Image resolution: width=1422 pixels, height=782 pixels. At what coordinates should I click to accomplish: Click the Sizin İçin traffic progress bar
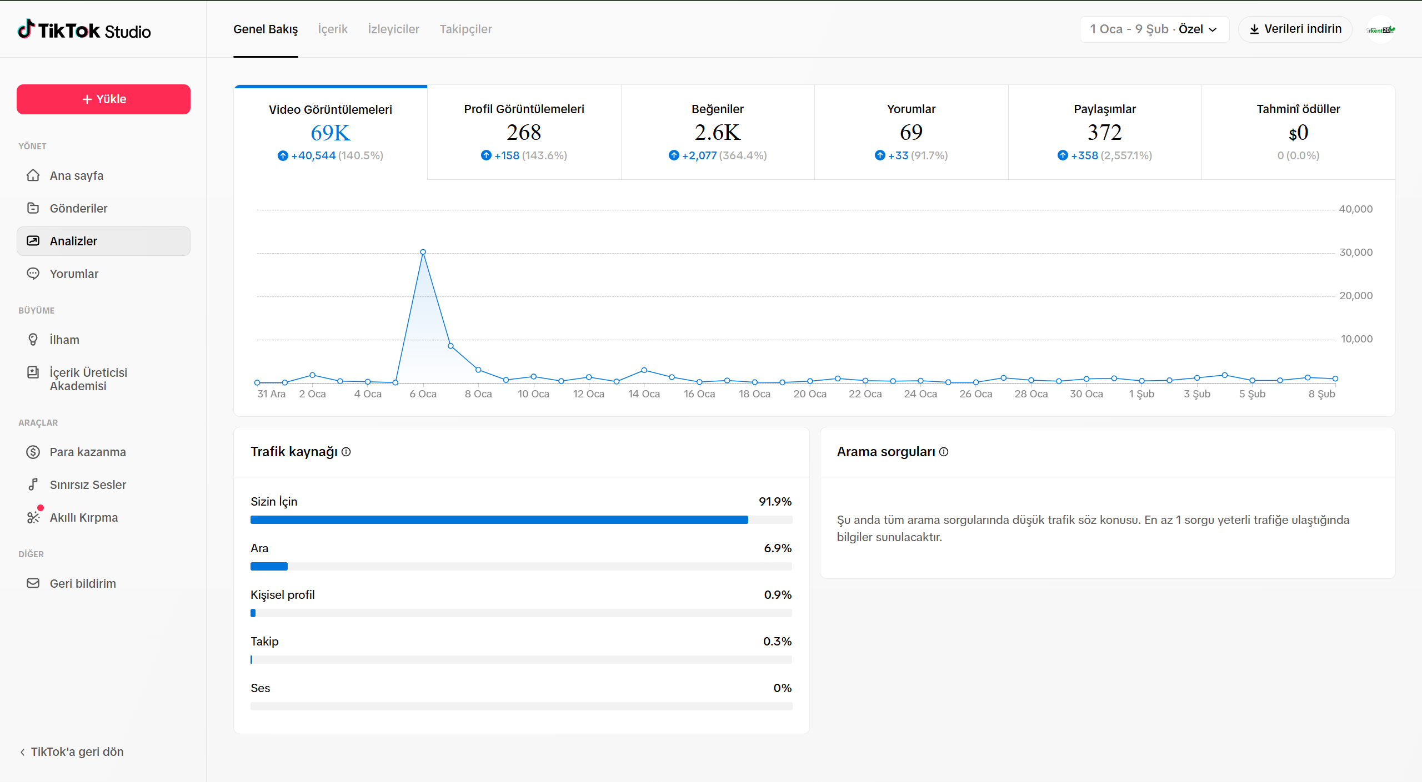[x=521, y=519]
